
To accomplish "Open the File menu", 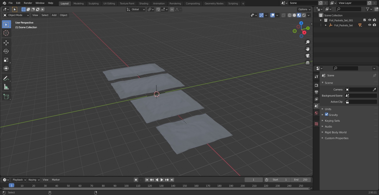I will [x=11, y=3].
